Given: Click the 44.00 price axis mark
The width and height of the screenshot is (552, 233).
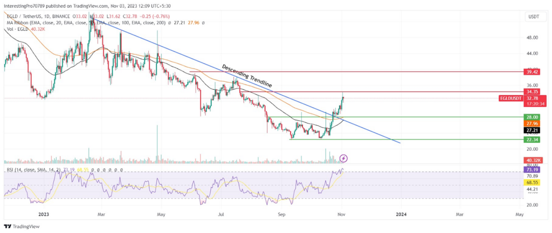Looking at the screenshot, I should pos(531,53).
